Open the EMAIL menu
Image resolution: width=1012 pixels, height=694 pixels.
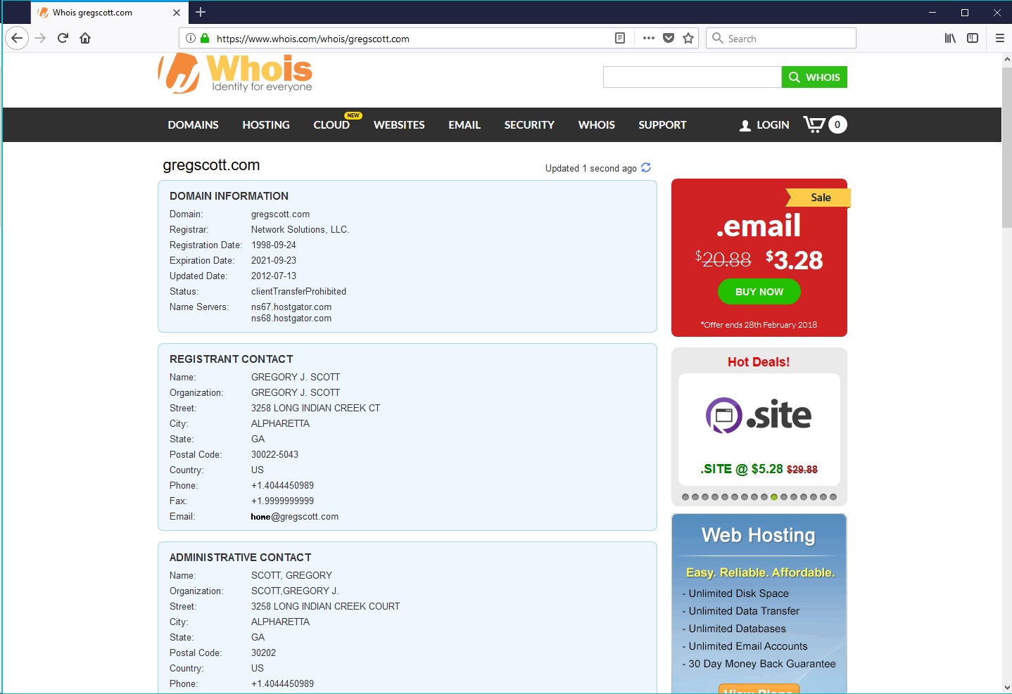coord(464,125)
